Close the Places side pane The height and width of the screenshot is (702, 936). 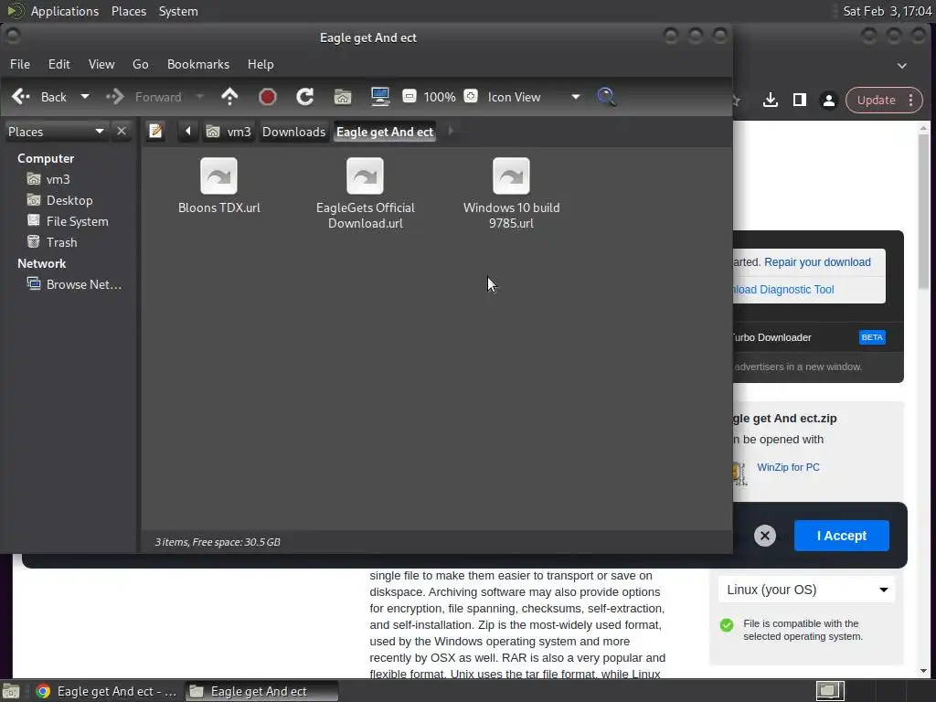[x=122, y=131]
